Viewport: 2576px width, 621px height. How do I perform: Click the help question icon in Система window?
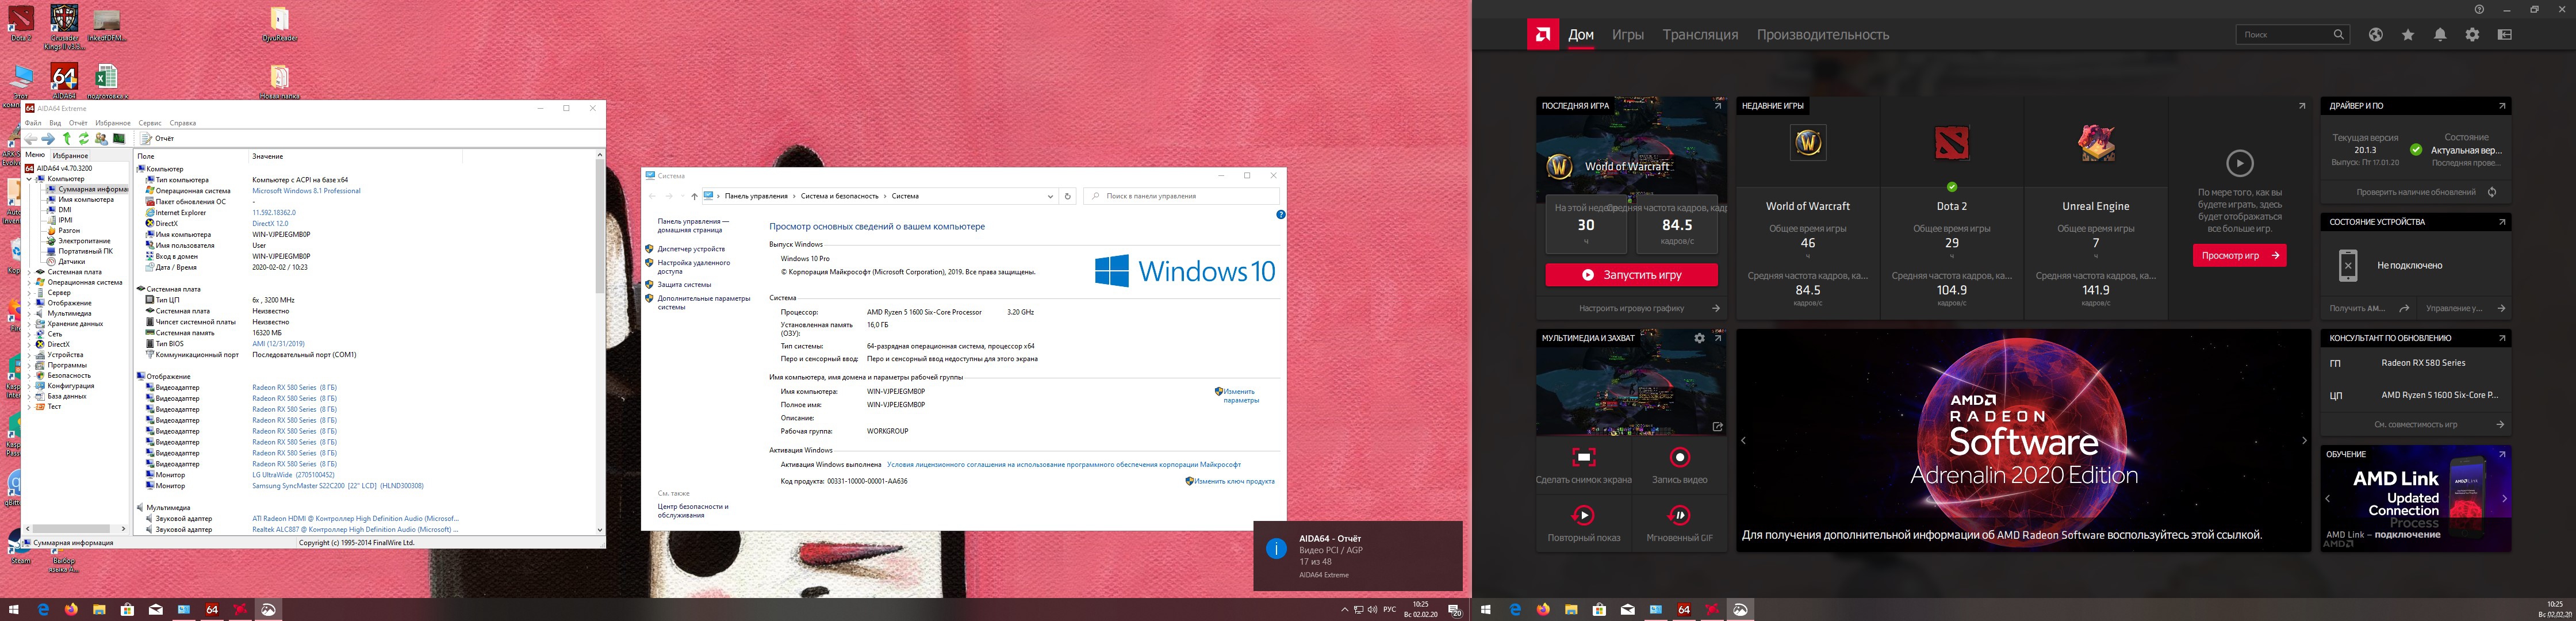(1280, 215)
